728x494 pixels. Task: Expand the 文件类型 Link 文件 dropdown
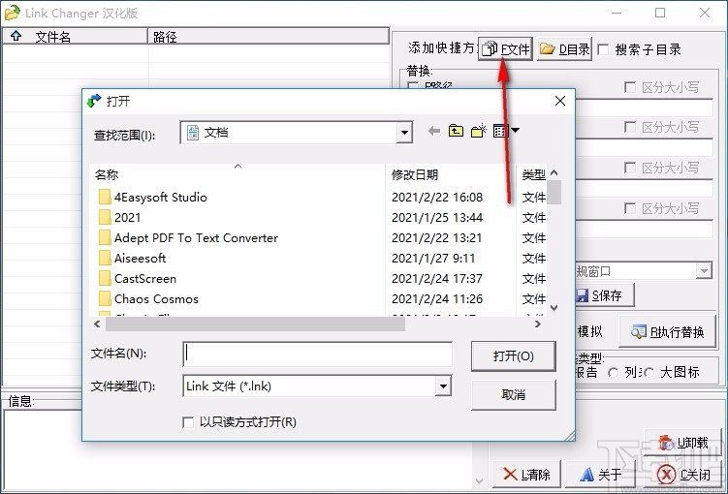point(443,386)
